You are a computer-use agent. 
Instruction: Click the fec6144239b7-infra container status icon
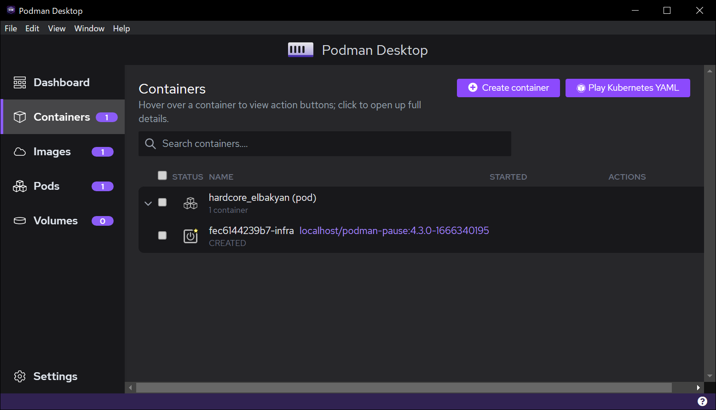(191, 236)
